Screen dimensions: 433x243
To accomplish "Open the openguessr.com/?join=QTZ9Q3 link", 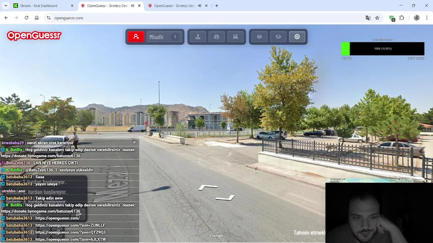I will coord(70,232).
